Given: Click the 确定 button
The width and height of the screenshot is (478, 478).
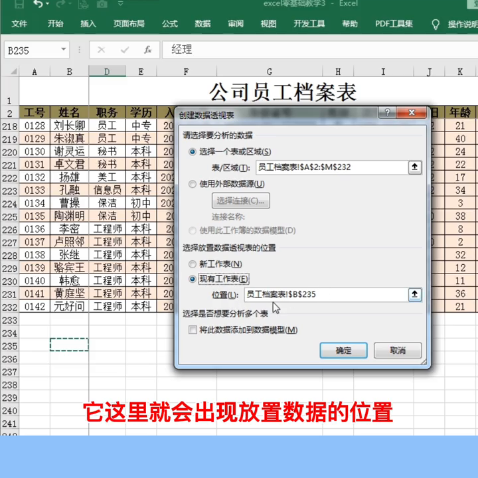Looking at the screenshot, I should click(x=343, y=351).
